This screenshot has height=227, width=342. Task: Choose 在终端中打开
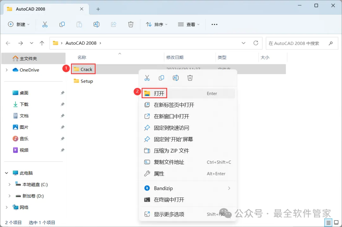point(188,199)
